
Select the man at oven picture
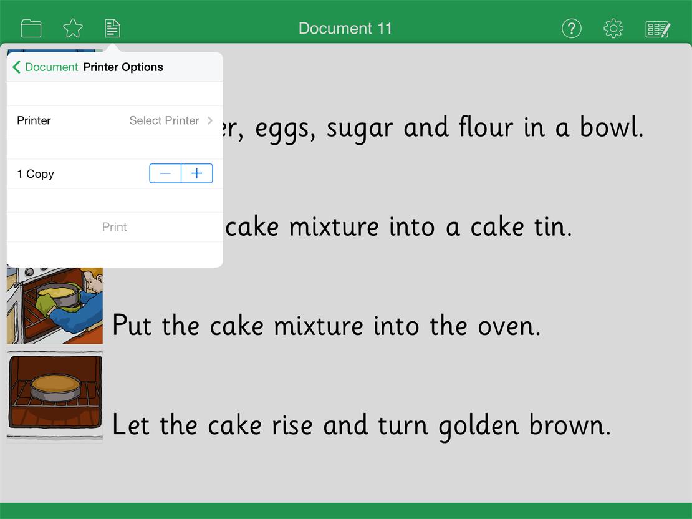55,306
